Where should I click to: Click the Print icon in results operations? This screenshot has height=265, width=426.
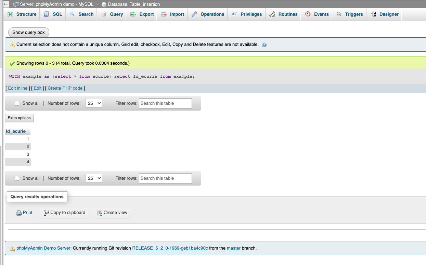pos(19,212)
